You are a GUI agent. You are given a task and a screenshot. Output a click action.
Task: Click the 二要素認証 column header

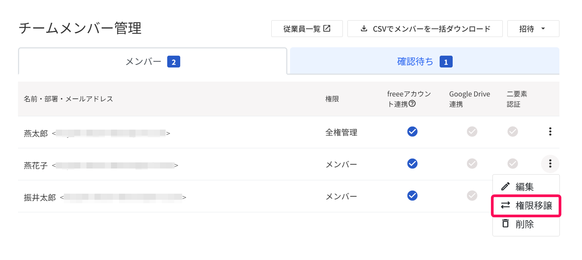pos(517,99)
